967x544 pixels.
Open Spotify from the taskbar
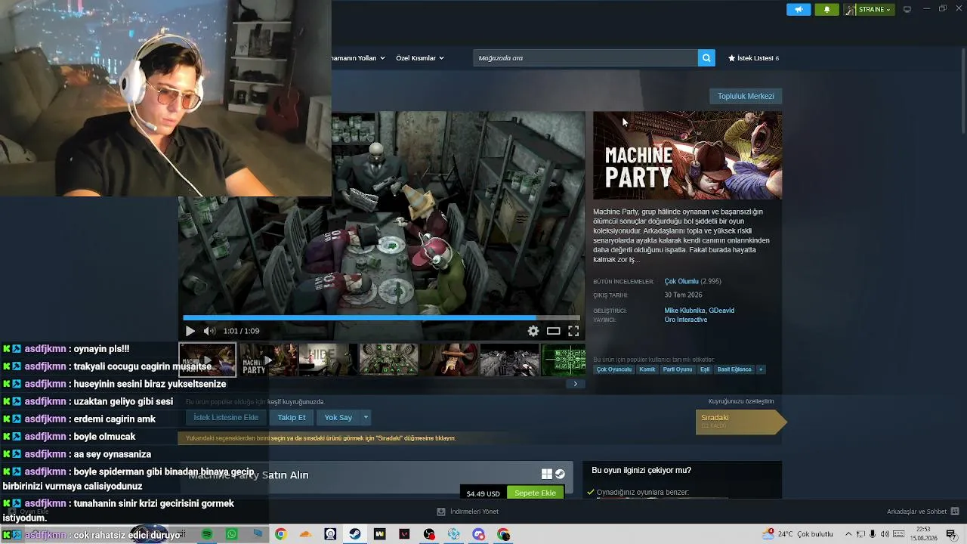click(x=207, y=534)
